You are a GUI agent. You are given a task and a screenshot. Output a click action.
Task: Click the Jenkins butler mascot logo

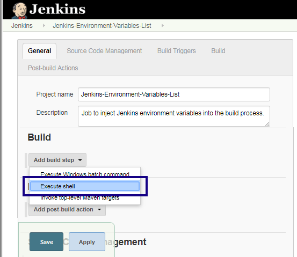[x=19, y=11]
